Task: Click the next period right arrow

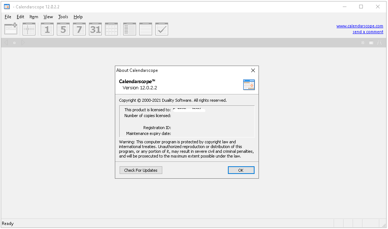Action: pos(23,43)
